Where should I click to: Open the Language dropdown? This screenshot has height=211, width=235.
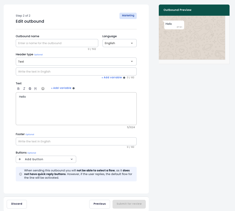tap(119, 43)
